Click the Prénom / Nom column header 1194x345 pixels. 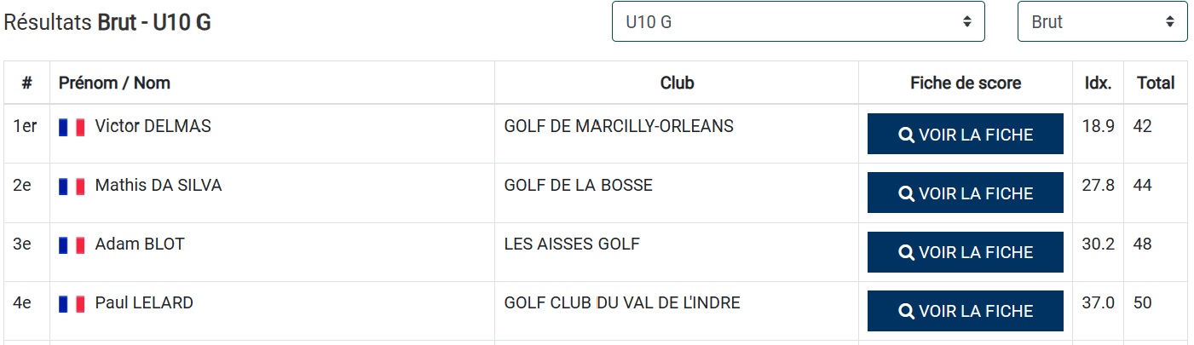click(x=114, y=83)
